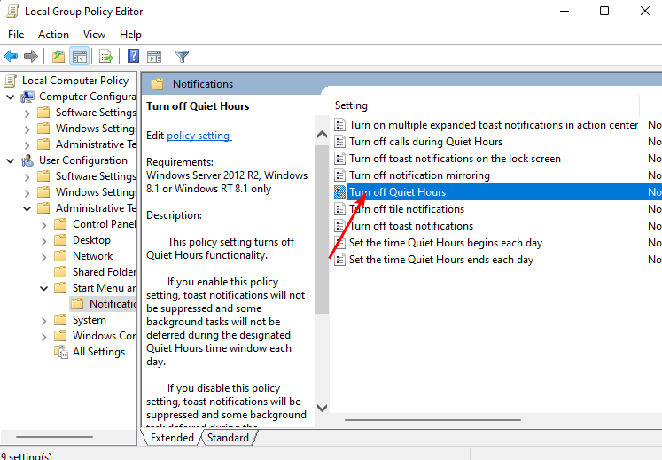Collapse the Start Menu tree node
This screenshot has height=460, width=662.
point(44,289)
